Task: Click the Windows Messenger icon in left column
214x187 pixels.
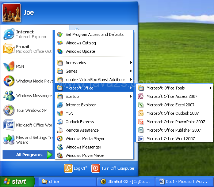Action: point(9,95)
